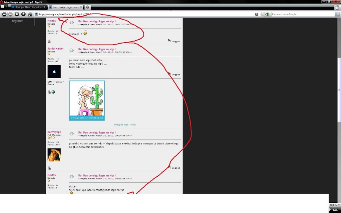The image size is (341, 213).
Task: Open the Home page icon
Action: pyautogui.click(x=30, y=14)
